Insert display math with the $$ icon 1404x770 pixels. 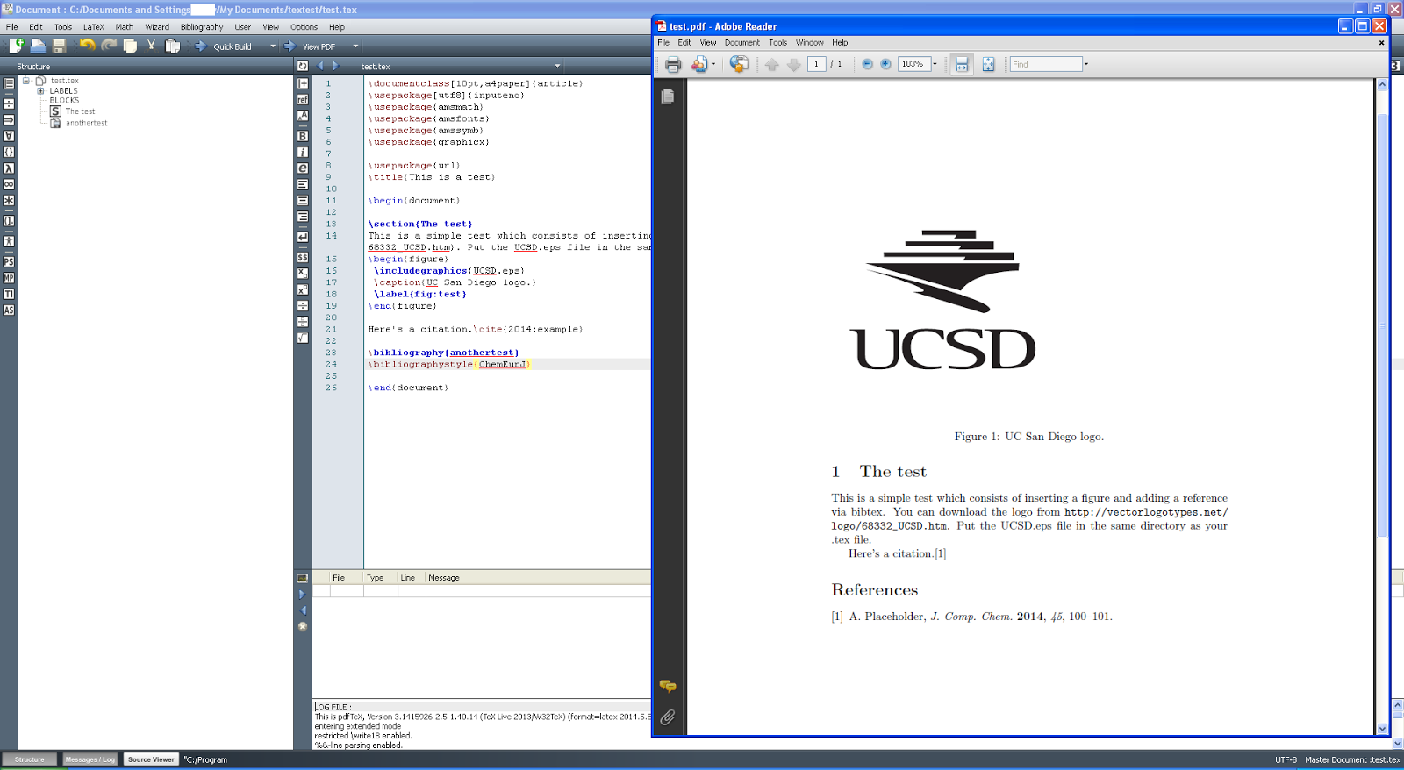point(303,257)
